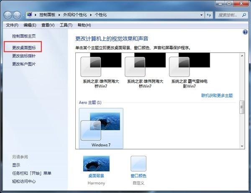Open 更改鼠标指针 link in sidebar
The height and width of the screenshot is (193, 251).
click(24, 56)
